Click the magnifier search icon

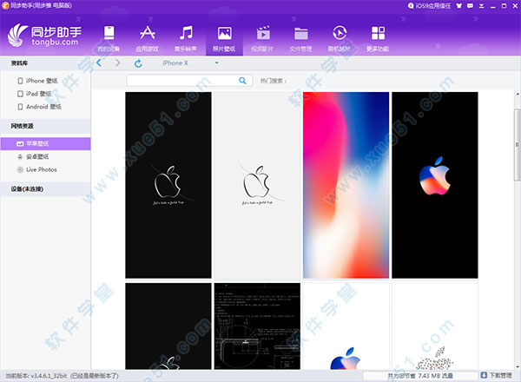(242, 81)
